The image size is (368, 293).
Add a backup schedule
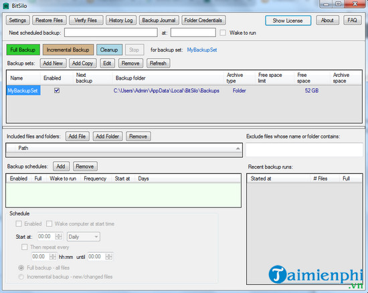point(61,167)
